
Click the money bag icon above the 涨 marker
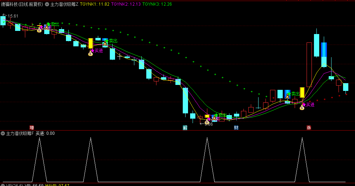(302, 108)
